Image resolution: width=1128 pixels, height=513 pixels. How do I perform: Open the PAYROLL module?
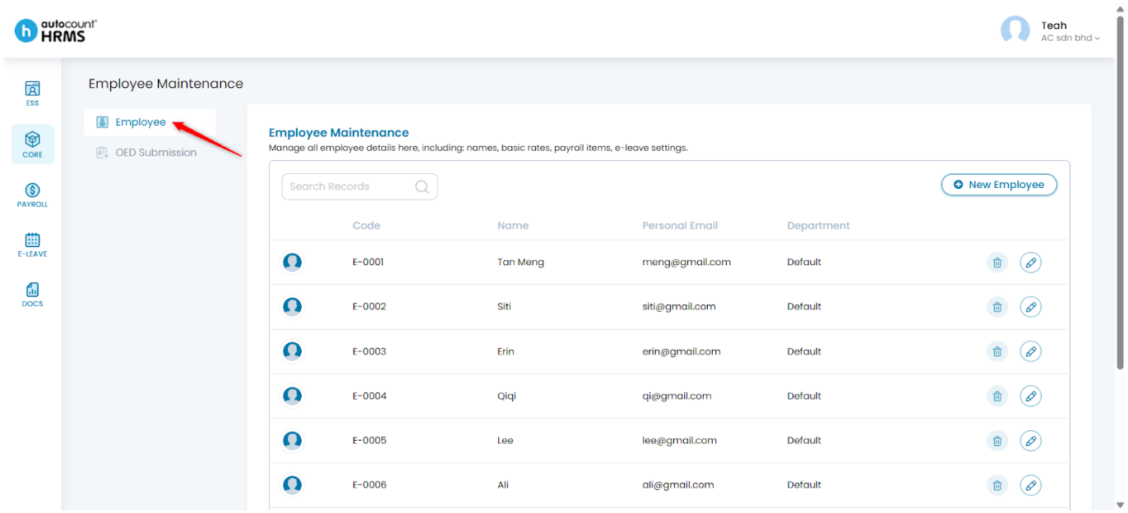[x=32, y=195]
